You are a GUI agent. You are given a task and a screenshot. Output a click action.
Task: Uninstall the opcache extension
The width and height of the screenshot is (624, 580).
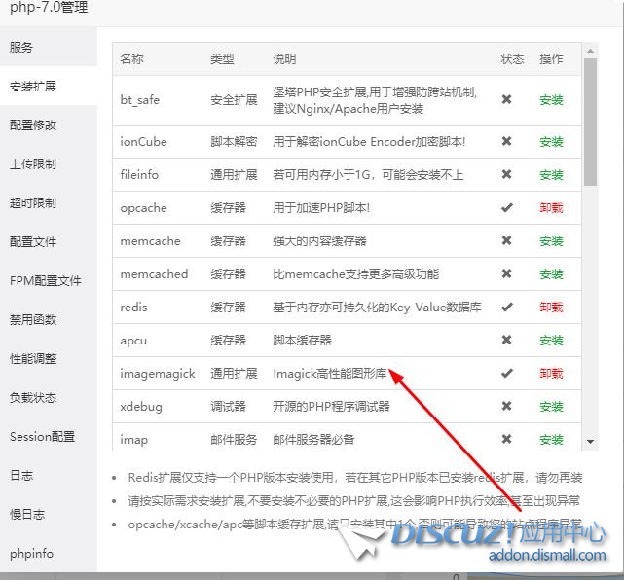[x=551, y=208]
